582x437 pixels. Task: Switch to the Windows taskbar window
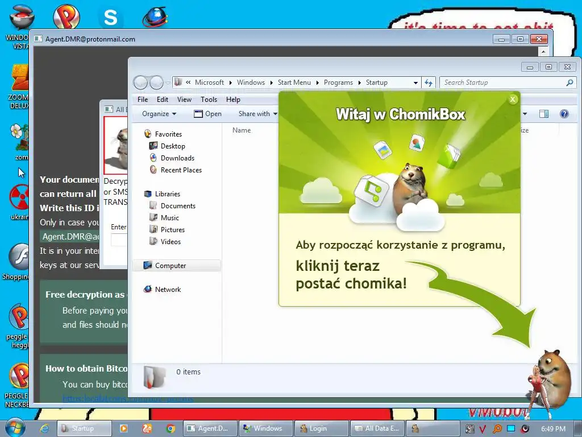tap(266, 428)
